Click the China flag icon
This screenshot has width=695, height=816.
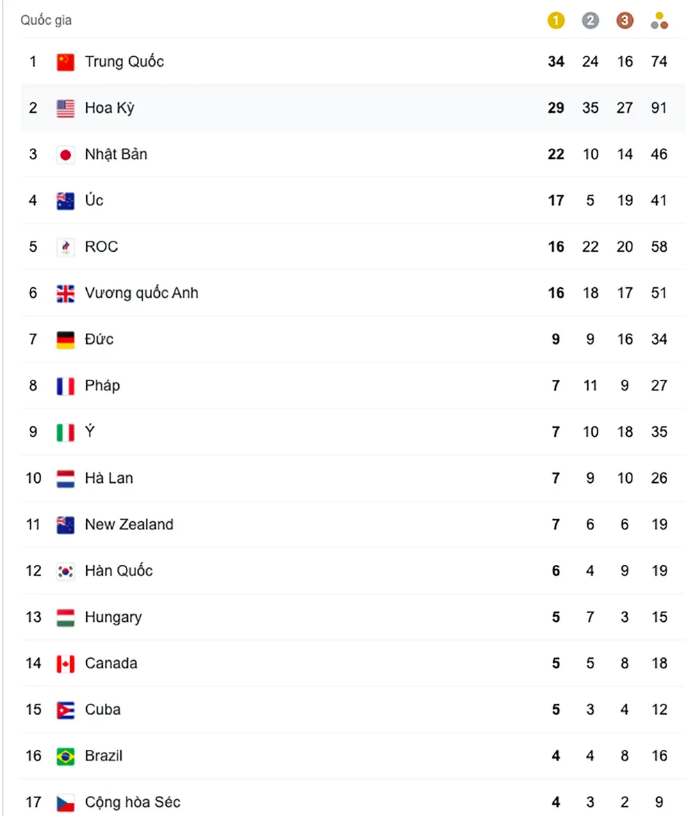pos(65,62)
